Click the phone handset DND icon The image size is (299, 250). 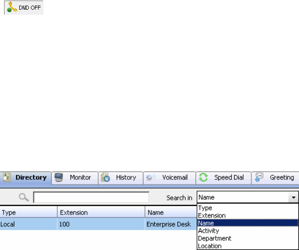coord(12,7)
